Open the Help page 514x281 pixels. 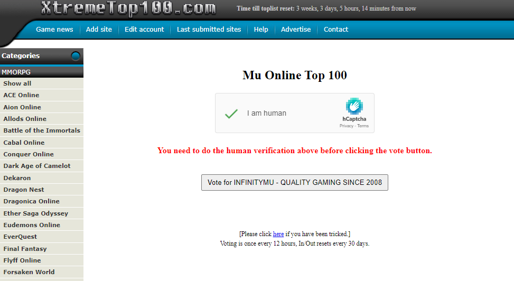(261, 30)
